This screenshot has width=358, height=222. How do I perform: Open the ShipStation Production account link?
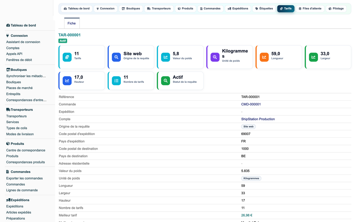pyautogui.click(x=258, y=119)
